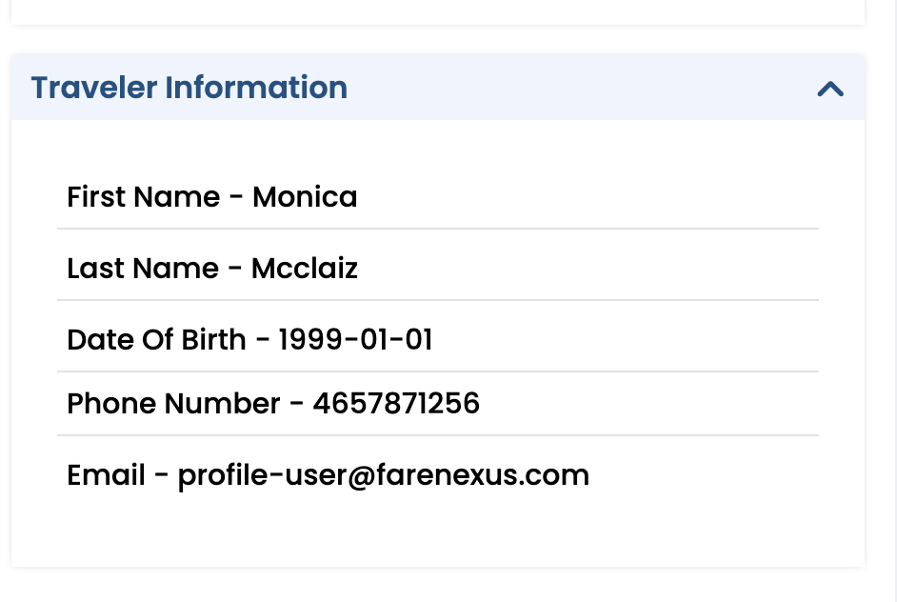
Task: Click the Phone Number label
Action: 173,404
